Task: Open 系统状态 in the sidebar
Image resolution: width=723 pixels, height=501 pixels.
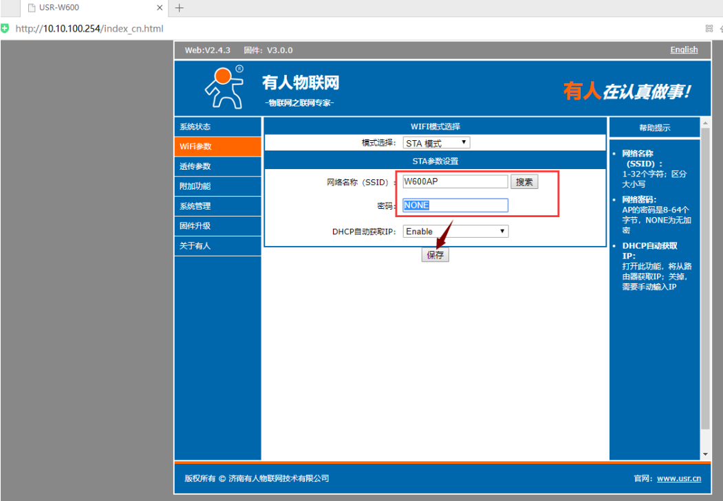Action: pos(217,127)
